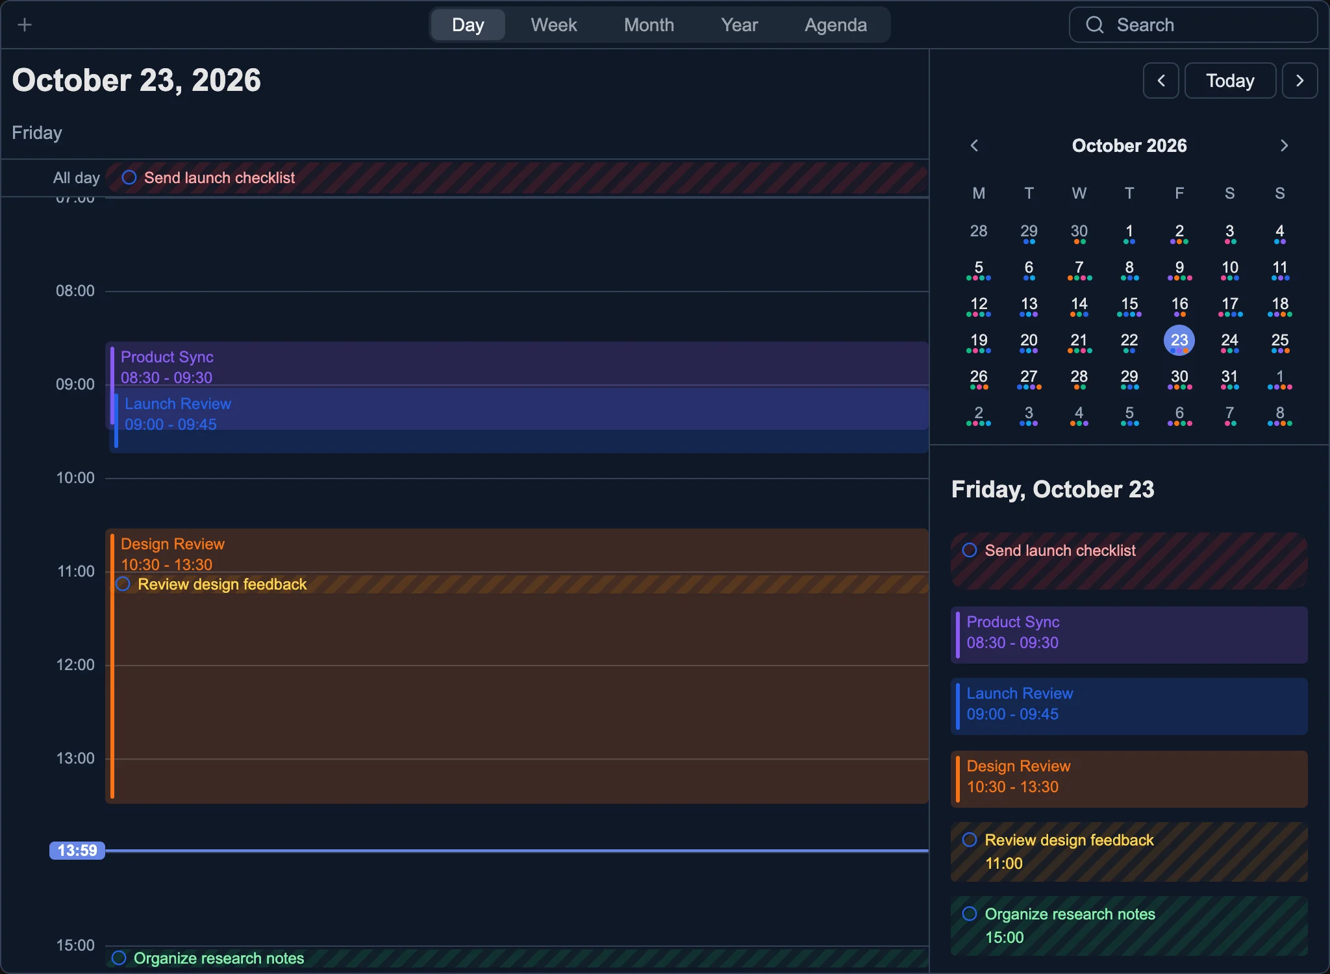Select September 28 in mini calendar

tap(979, 232)
